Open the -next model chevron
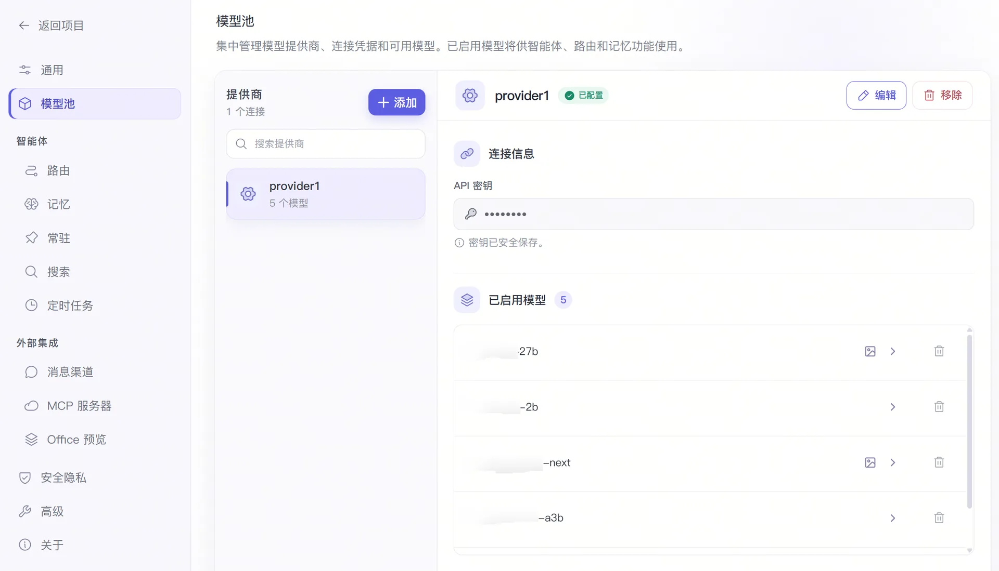This screenshot has width=999, height=571. 893,462
